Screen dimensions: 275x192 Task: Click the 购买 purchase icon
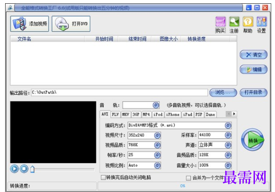coord(220,25)
